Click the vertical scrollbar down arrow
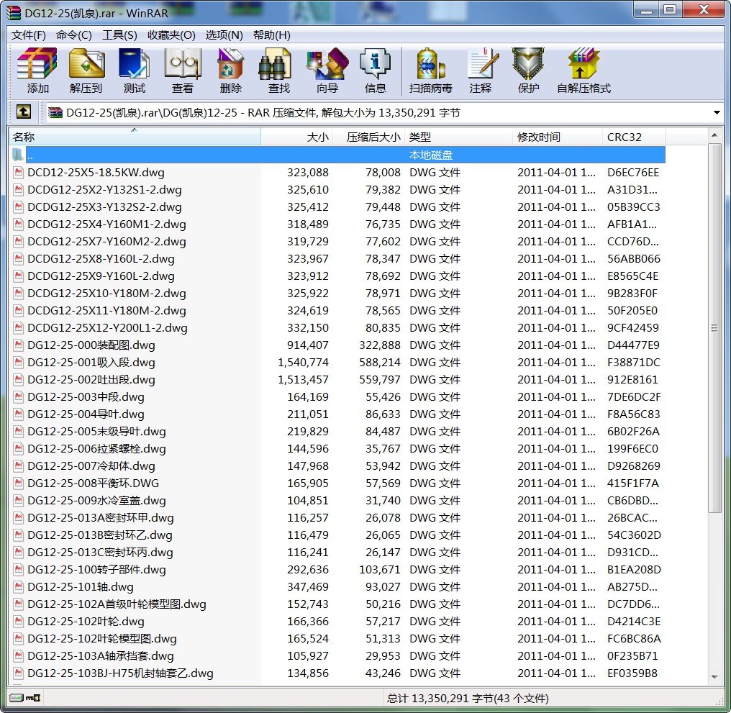731x713 pixels. 714,677
